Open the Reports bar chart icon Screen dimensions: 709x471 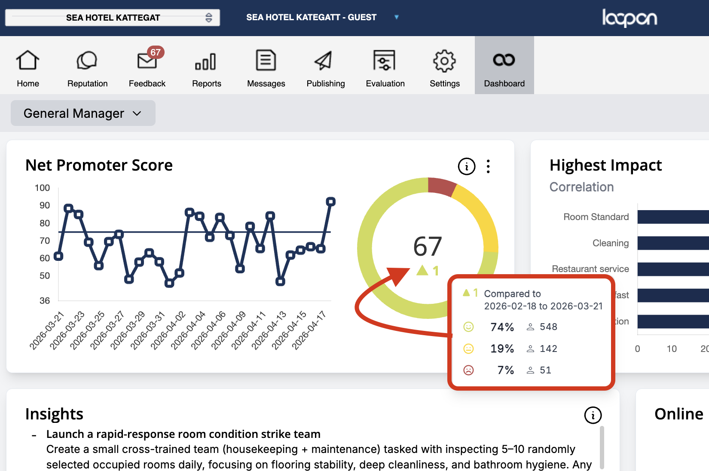pos(206,61)
